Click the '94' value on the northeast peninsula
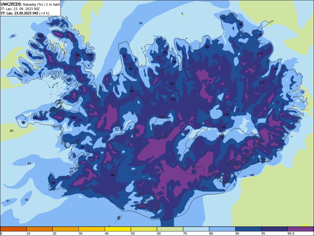This screenshot has height=236, width=314. pyautogui.click(x=223, y=19)
